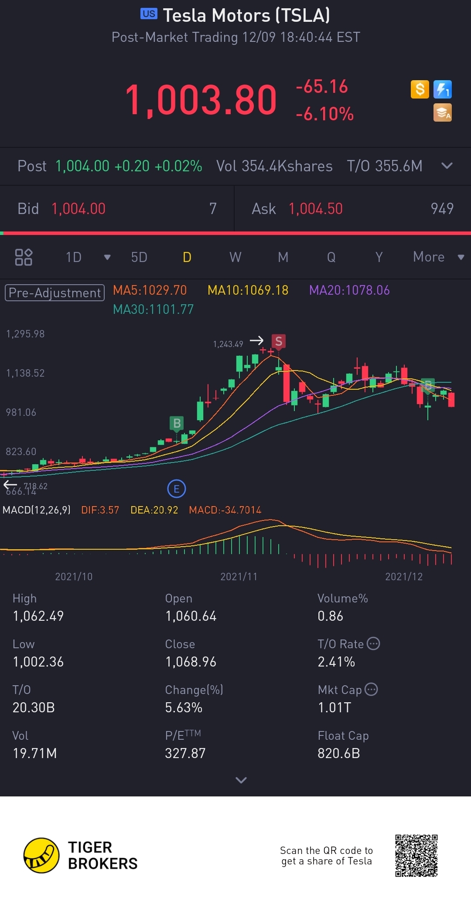Tap the Open value 1,060.64
This screenshot has height=915, width=471.
[191, 616]
